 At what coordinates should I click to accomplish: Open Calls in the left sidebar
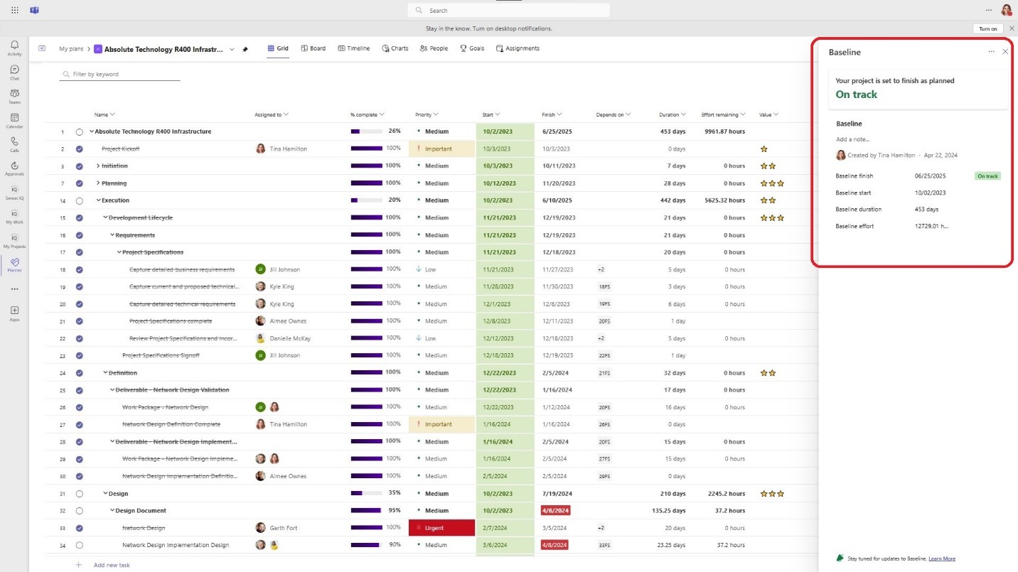[14, 144]
